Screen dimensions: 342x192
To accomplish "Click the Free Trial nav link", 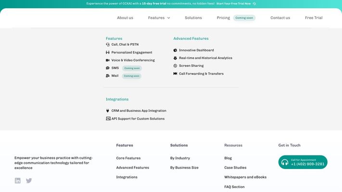I will [x=314, y=18].
